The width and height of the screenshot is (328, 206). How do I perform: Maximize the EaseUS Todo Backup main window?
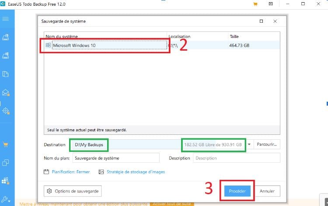(x=303, y=4)
